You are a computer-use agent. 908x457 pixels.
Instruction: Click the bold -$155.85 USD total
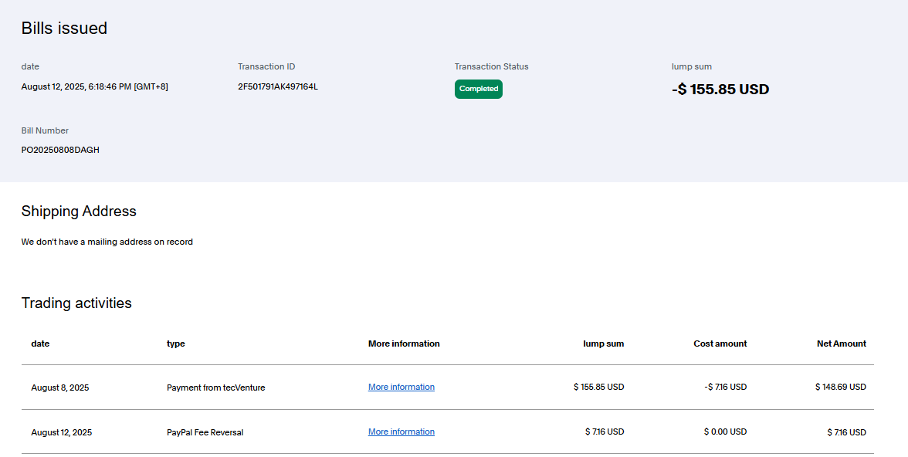click(720, 90)
